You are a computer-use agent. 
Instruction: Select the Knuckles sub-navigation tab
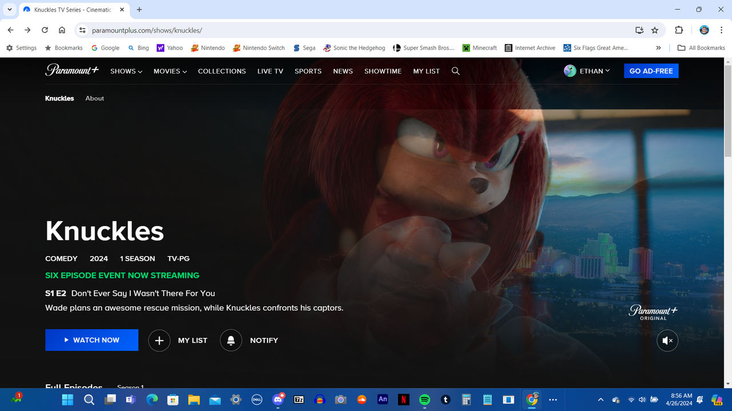(x=59, y=98)
